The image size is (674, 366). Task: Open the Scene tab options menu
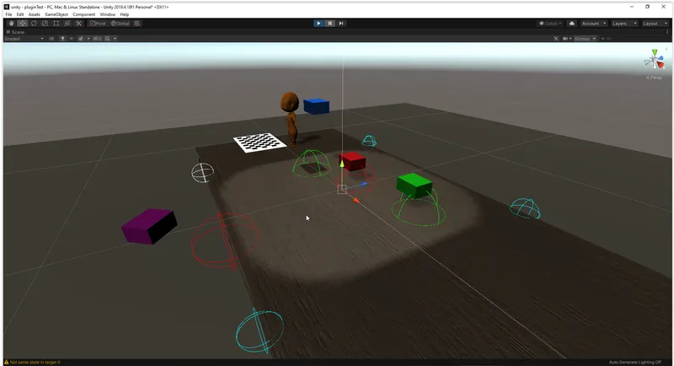click(x=667, y=32)
